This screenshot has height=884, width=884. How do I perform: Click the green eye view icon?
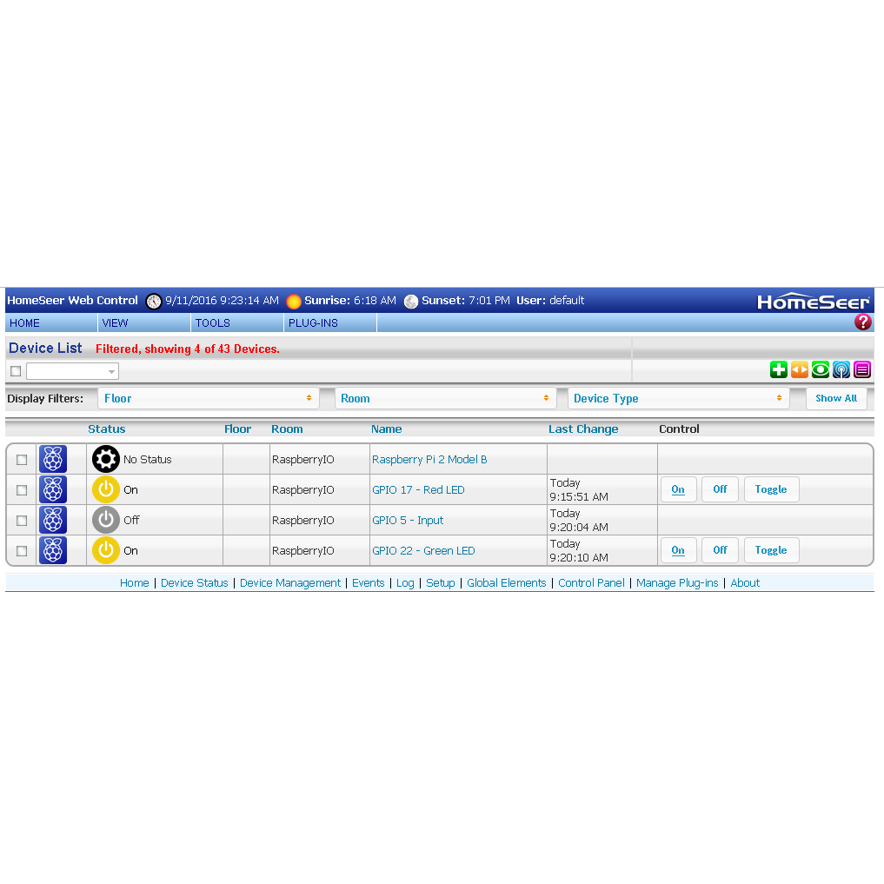pyautogui.click(x=821, y=370)
